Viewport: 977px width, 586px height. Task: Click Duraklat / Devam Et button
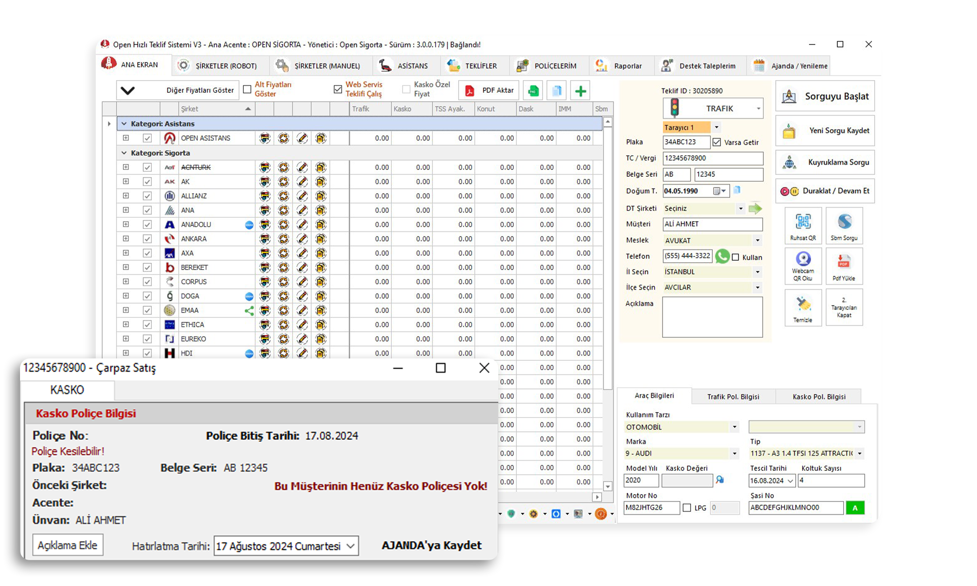coord(825,191)
